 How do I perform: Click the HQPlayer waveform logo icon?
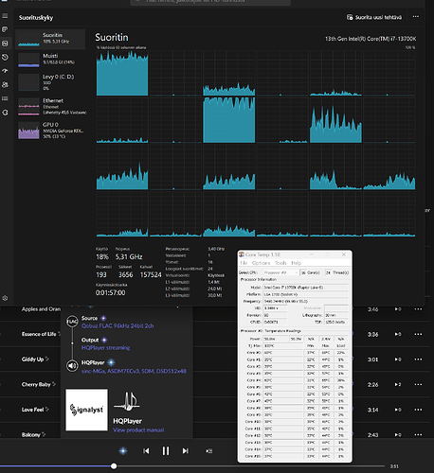point(127,402)
